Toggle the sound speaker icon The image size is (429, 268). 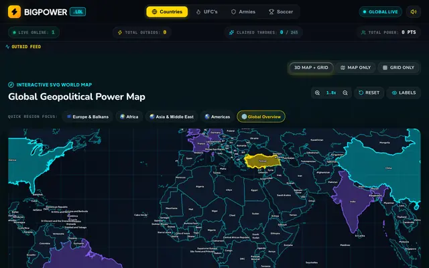[414, 12]
